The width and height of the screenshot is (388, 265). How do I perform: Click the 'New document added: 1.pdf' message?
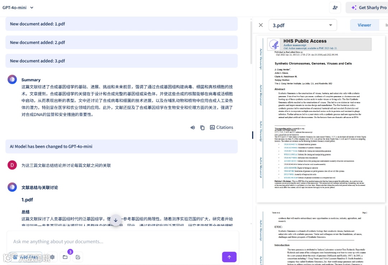[121, 24]
